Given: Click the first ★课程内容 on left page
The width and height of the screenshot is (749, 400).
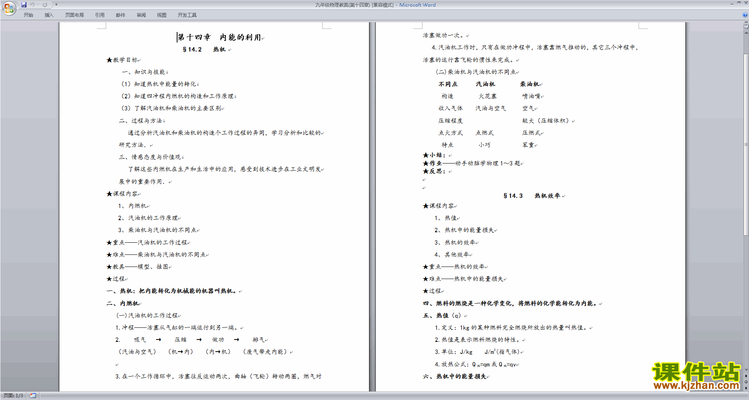Looking at the screenshot, I should pyautogui.click(x=122, y=194).
